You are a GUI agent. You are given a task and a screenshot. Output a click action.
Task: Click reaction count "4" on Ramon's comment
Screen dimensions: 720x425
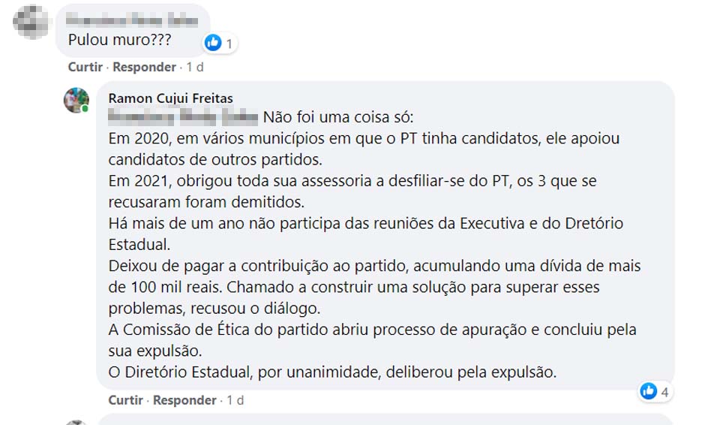pyautogui.click(x=664, y=391)
